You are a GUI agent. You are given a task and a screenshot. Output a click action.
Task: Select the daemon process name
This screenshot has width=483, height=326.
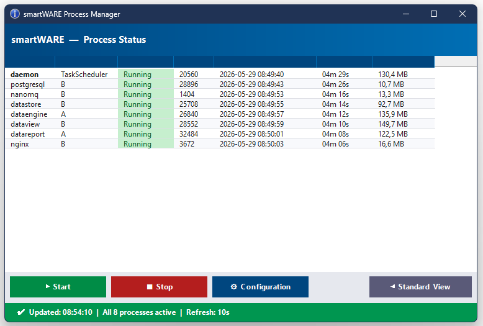point(25,75)
